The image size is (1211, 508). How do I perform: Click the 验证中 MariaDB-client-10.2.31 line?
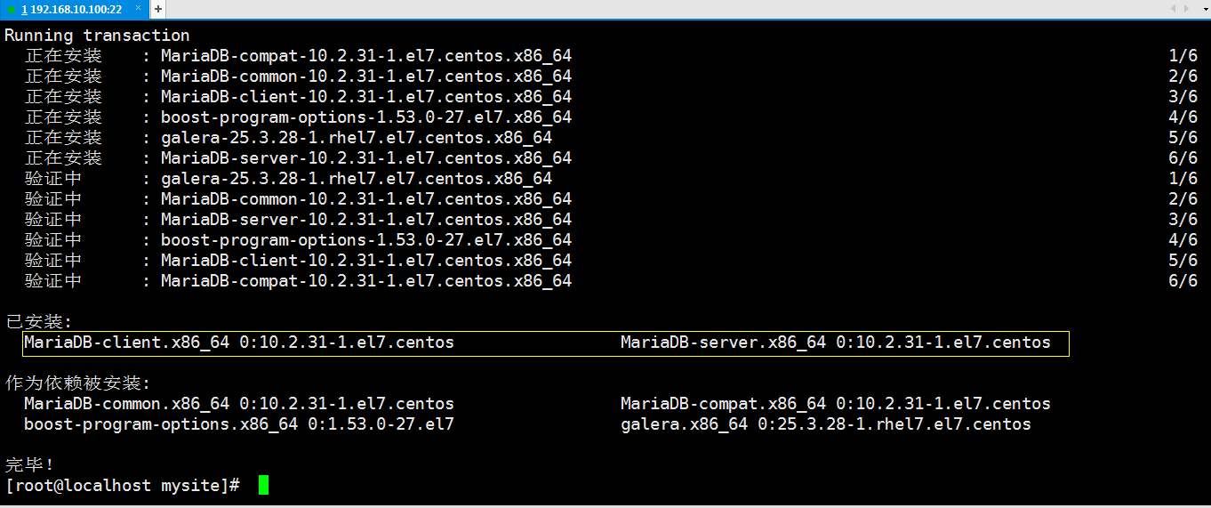coord(612,261)
